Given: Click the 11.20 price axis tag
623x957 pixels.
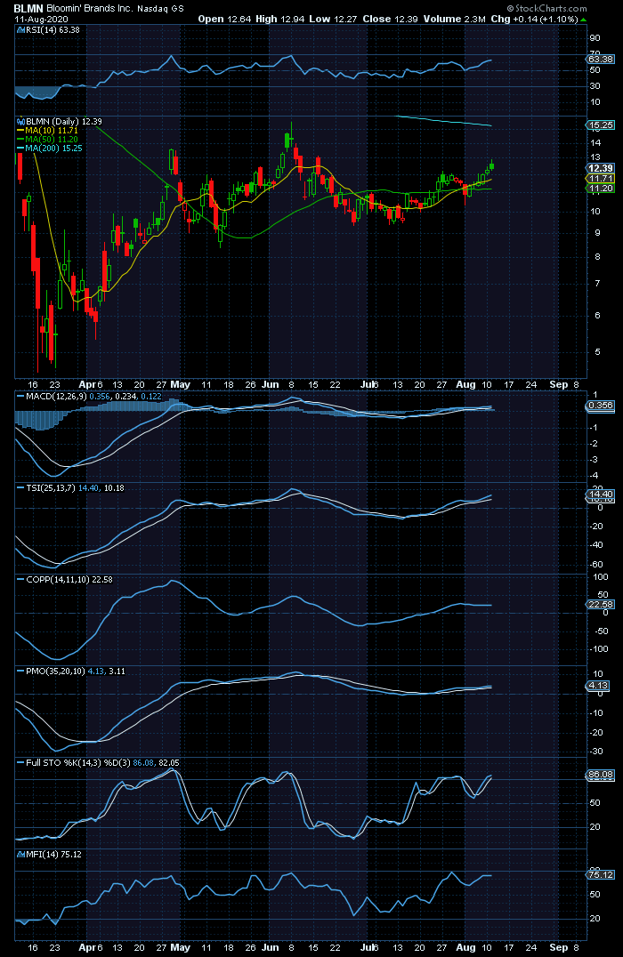Looking at the screenshot, I should coord(601,188).
